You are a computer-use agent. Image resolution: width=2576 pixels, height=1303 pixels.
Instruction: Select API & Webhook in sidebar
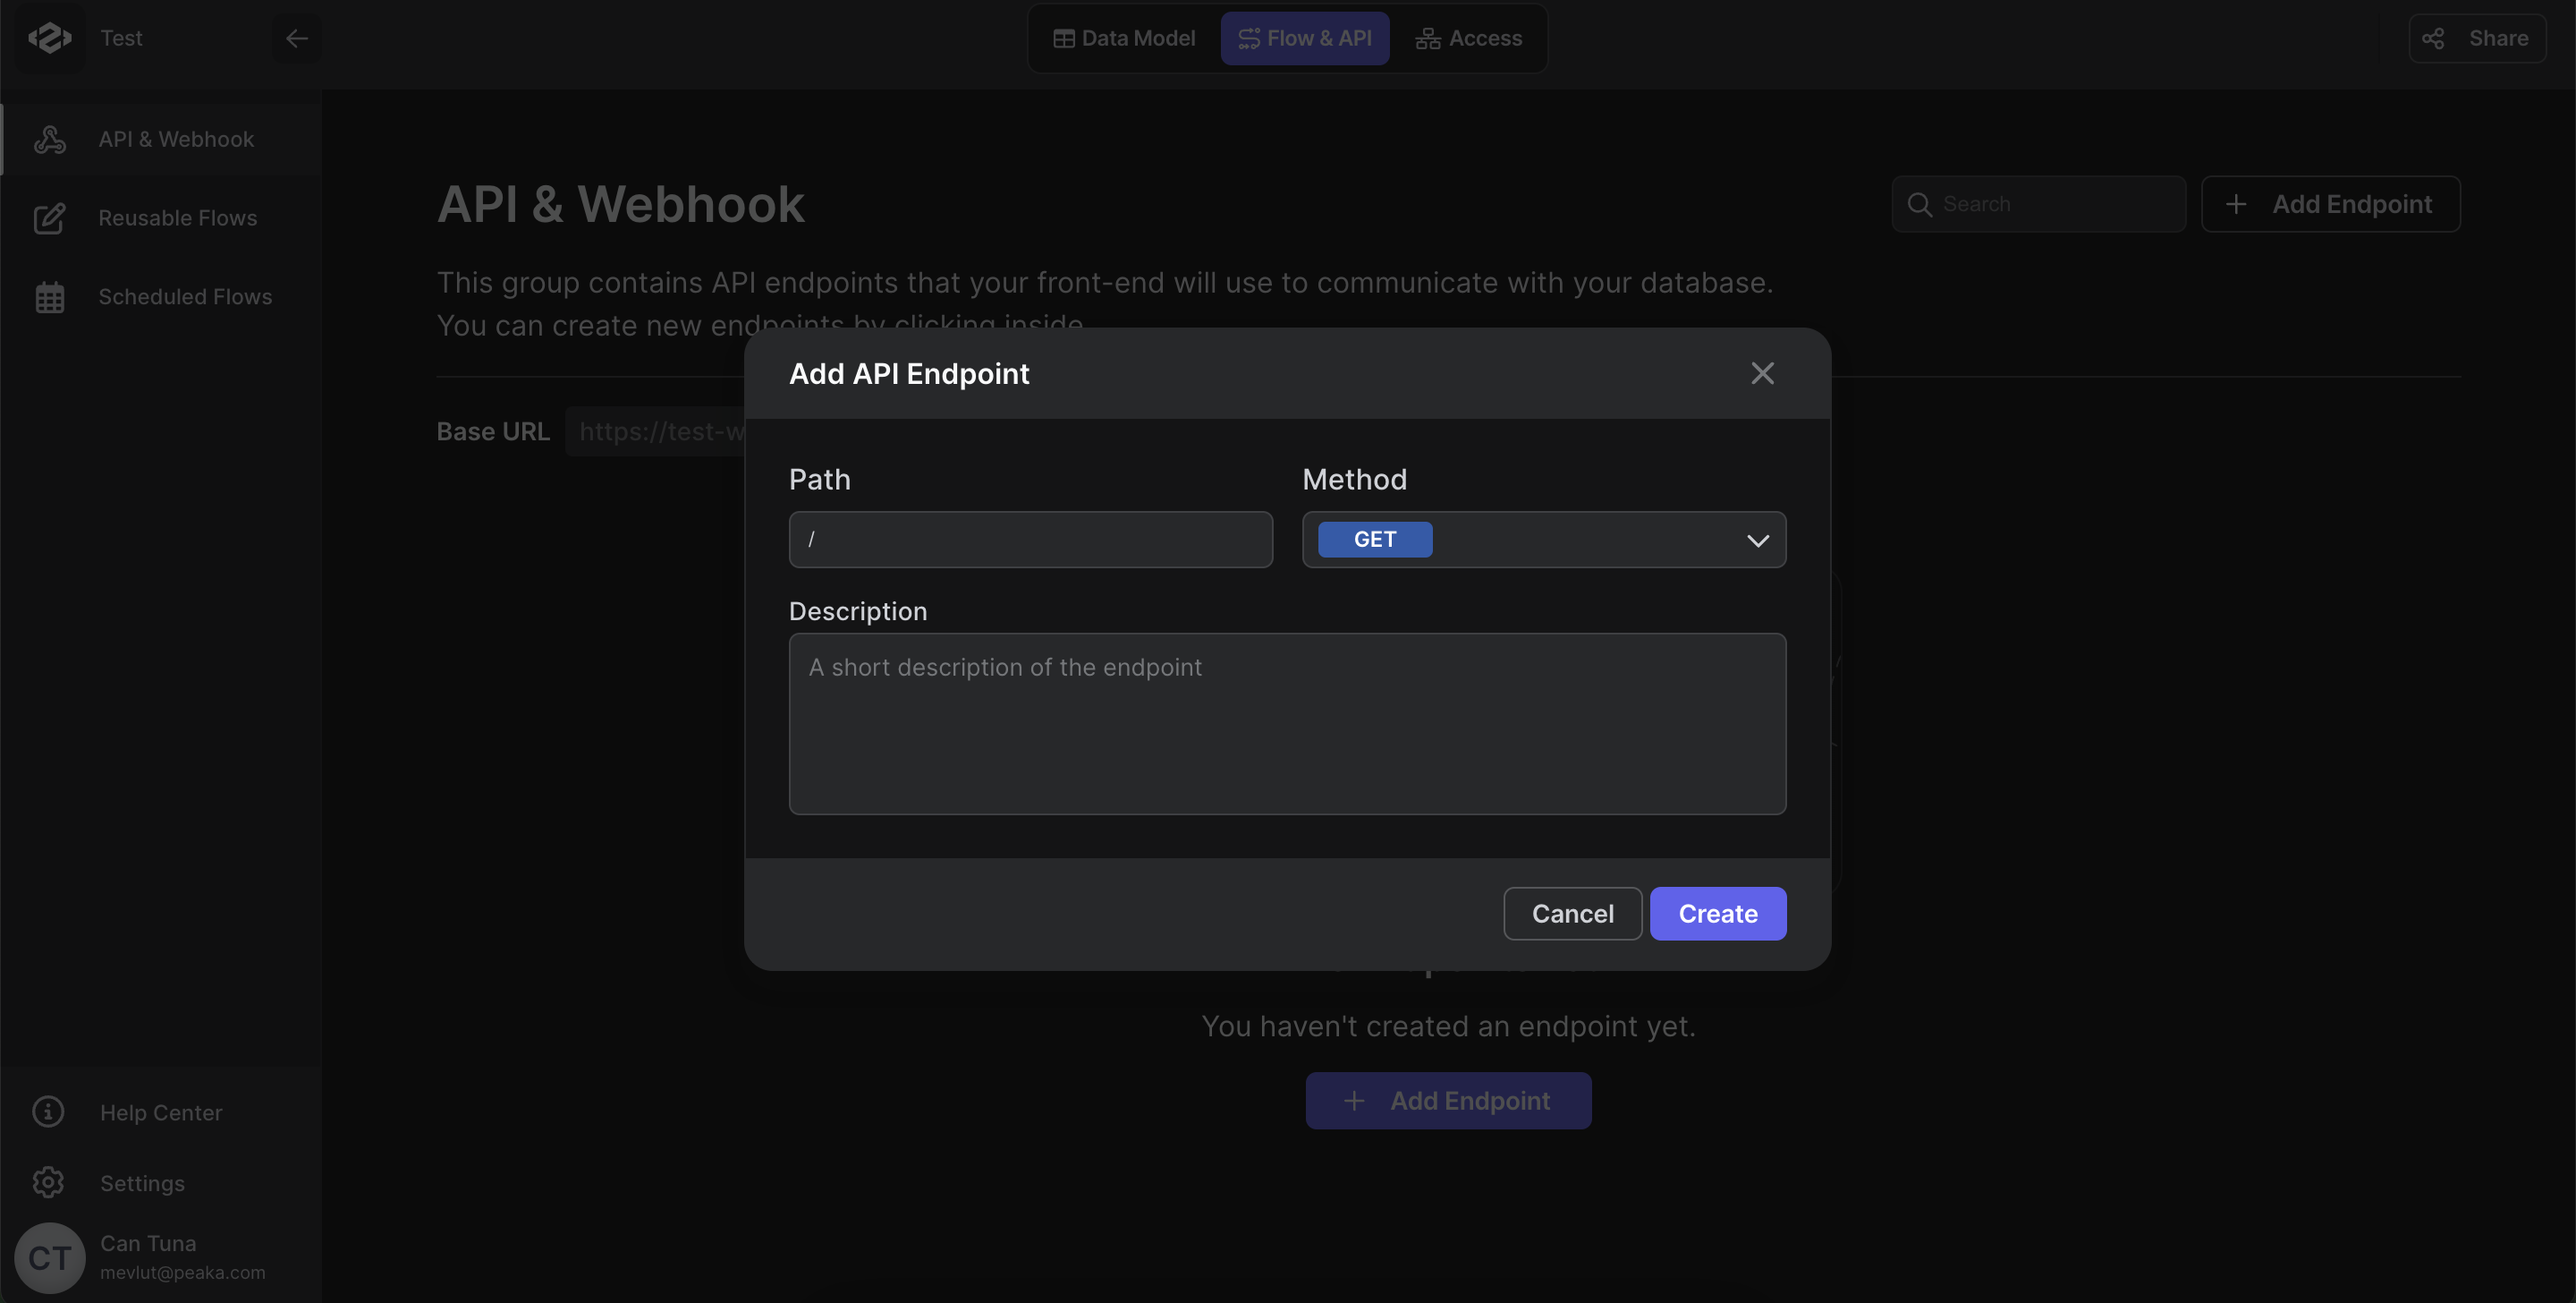coord(162,139)
